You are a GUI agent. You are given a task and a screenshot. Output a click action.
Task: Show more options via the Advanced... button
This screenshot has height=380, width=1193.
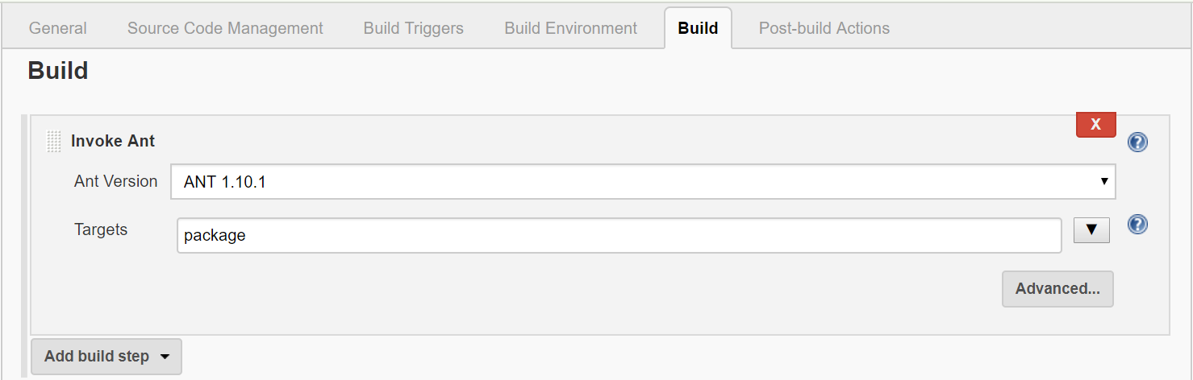[1057, 289]
